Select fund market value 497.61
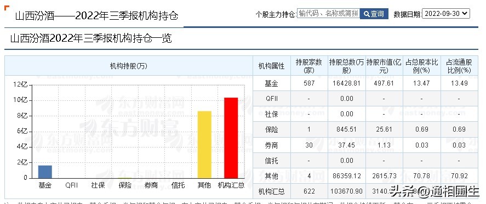The height and width of the screenshot is (204, 486). pos(384,83)
